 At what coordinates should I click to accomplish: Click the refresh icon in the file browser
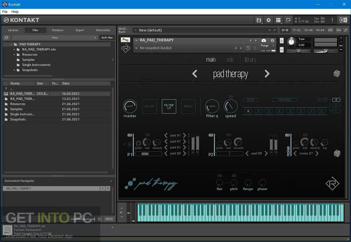[x=7, y=37]
